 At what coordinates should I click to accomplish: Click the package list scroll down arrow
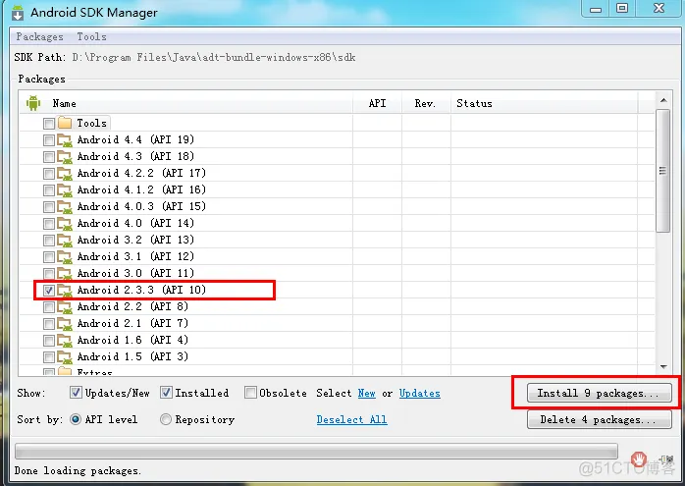coord(663,367)
